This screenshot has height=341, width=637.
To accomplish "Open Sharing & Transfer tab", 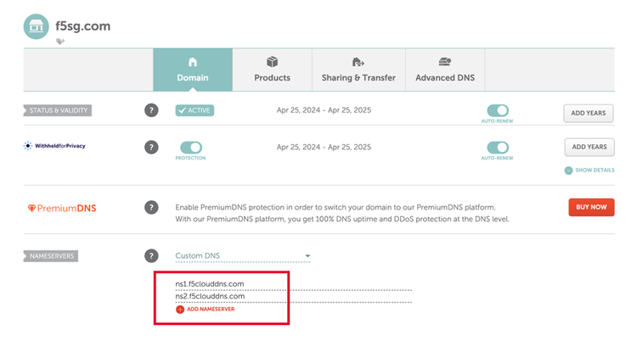I will (358, 70).
